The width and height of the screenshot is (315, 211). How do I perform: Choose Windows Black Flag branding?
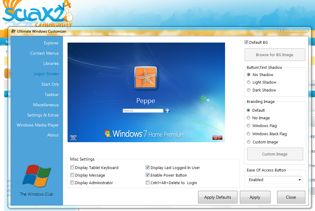point(248,134)
